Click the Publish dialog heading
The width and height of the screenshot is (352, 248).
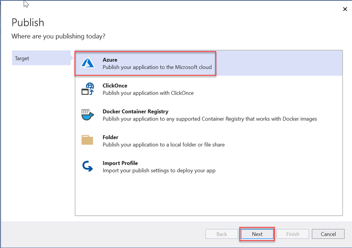click(28, 22)
